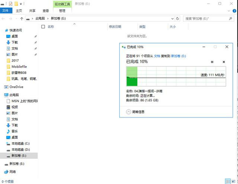Click the 文档 source link in copy dialog
The height and width of the screenshot is (184, 238).
tap(157, 56)
